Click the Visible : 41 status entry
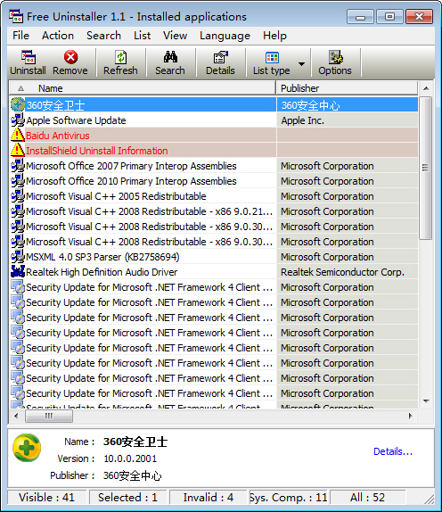Viewport: 442px width, 512px height. tap(46, 497)
